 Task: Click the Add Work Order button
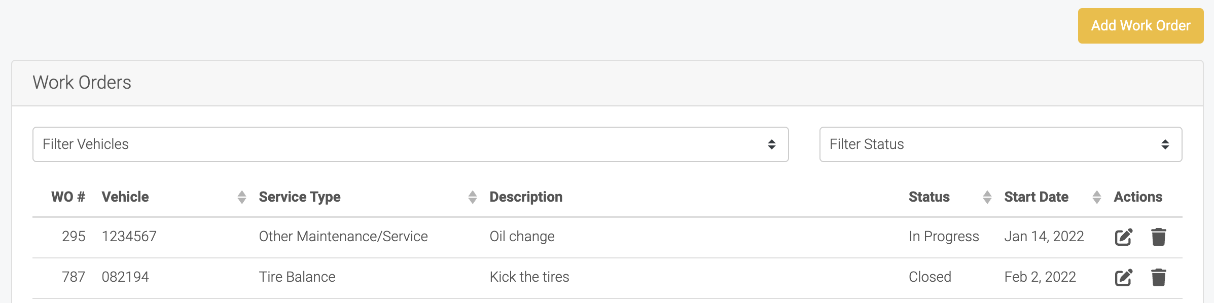[x=1140, y=26]
